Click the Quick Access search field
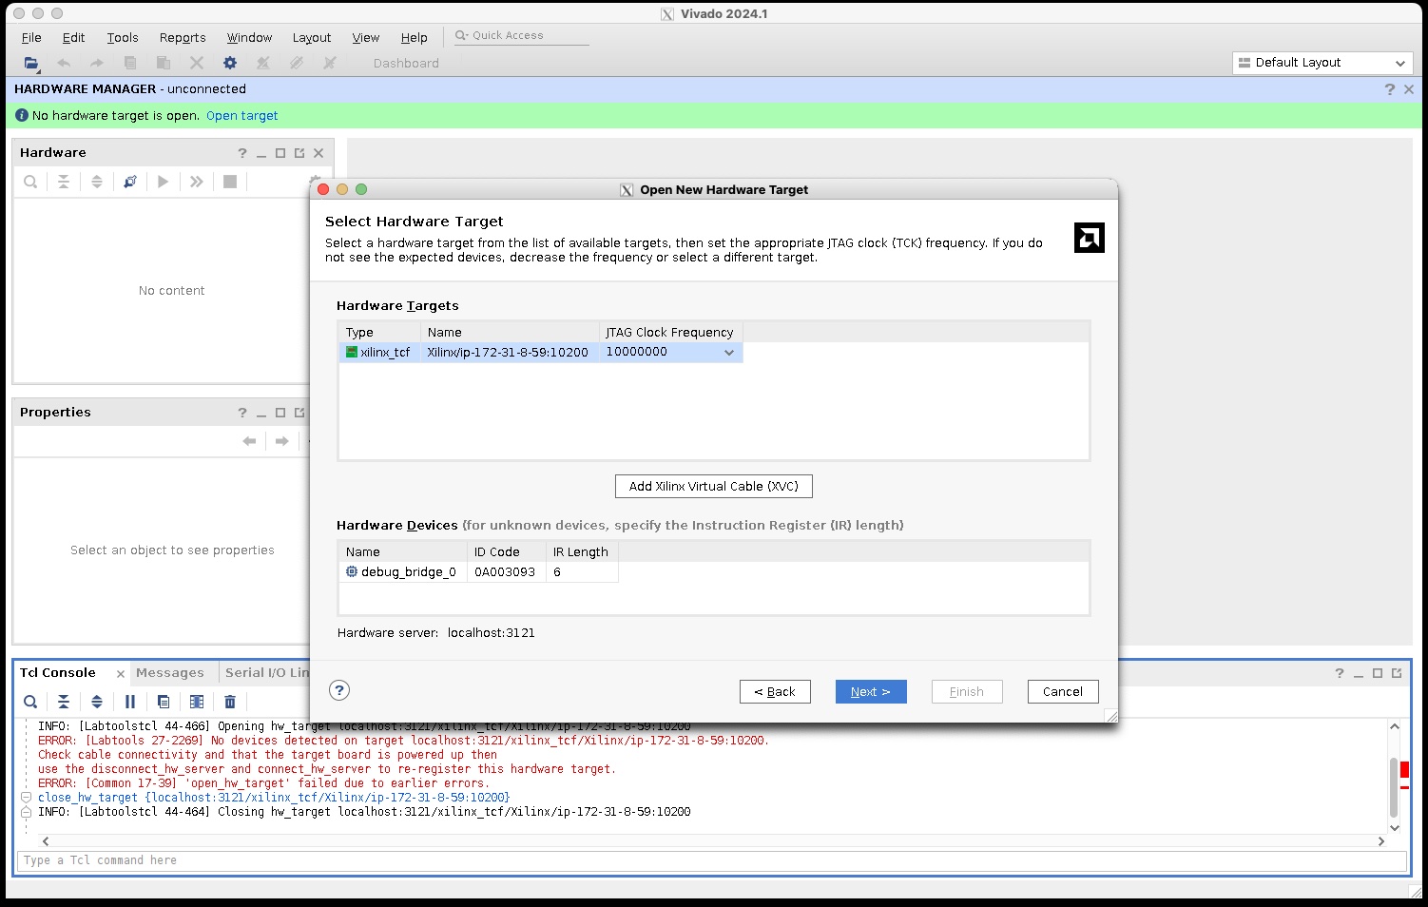Viewport: 1428px width, 907px height. point(521,36)
